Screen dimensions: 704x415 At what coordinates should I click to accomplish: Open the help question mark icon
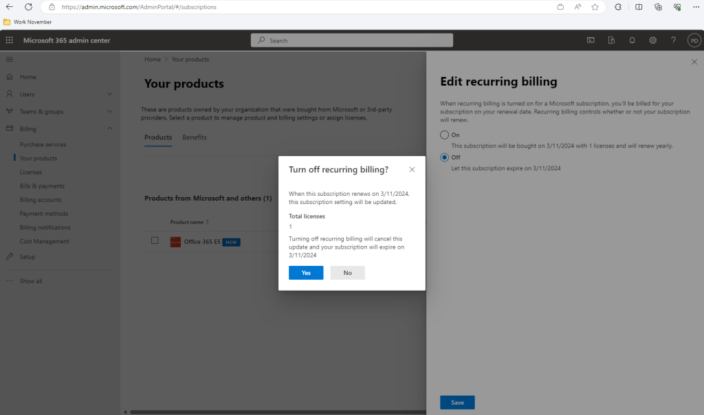(x=674, y=41)
